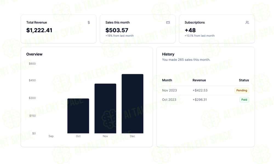This screenshot has height=164, width=274.
Task: Click the users icon in Subscriptions card
Action: 247,22
